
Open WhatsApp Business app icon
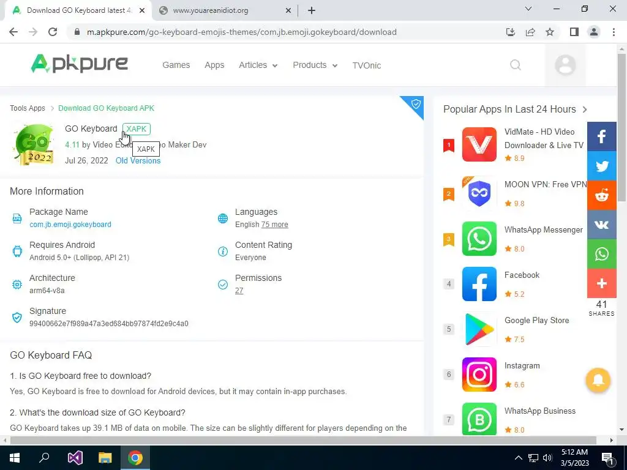pyautogui.click(x=479, y=419)
